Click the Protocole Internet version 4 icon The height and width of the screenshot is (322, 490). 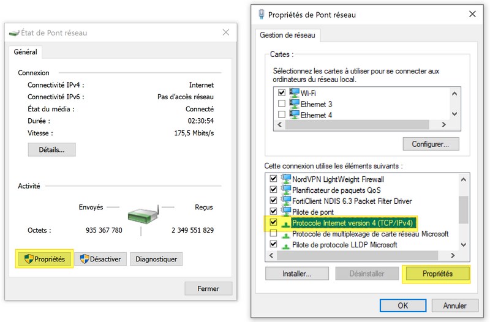(x=286, y=223)
